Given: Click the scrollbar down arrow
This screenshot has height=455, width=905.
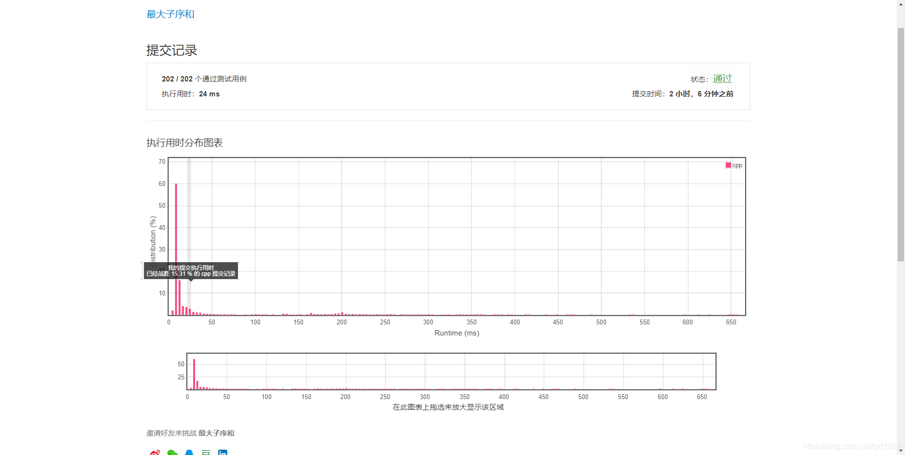Looking at the screenshot, I should (x=901, y=451).
